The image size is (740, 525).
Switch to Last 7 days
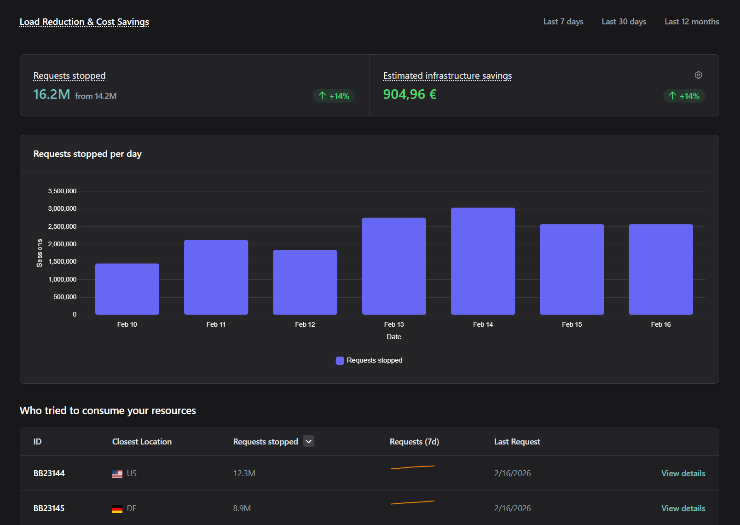(x=563, y=22)
